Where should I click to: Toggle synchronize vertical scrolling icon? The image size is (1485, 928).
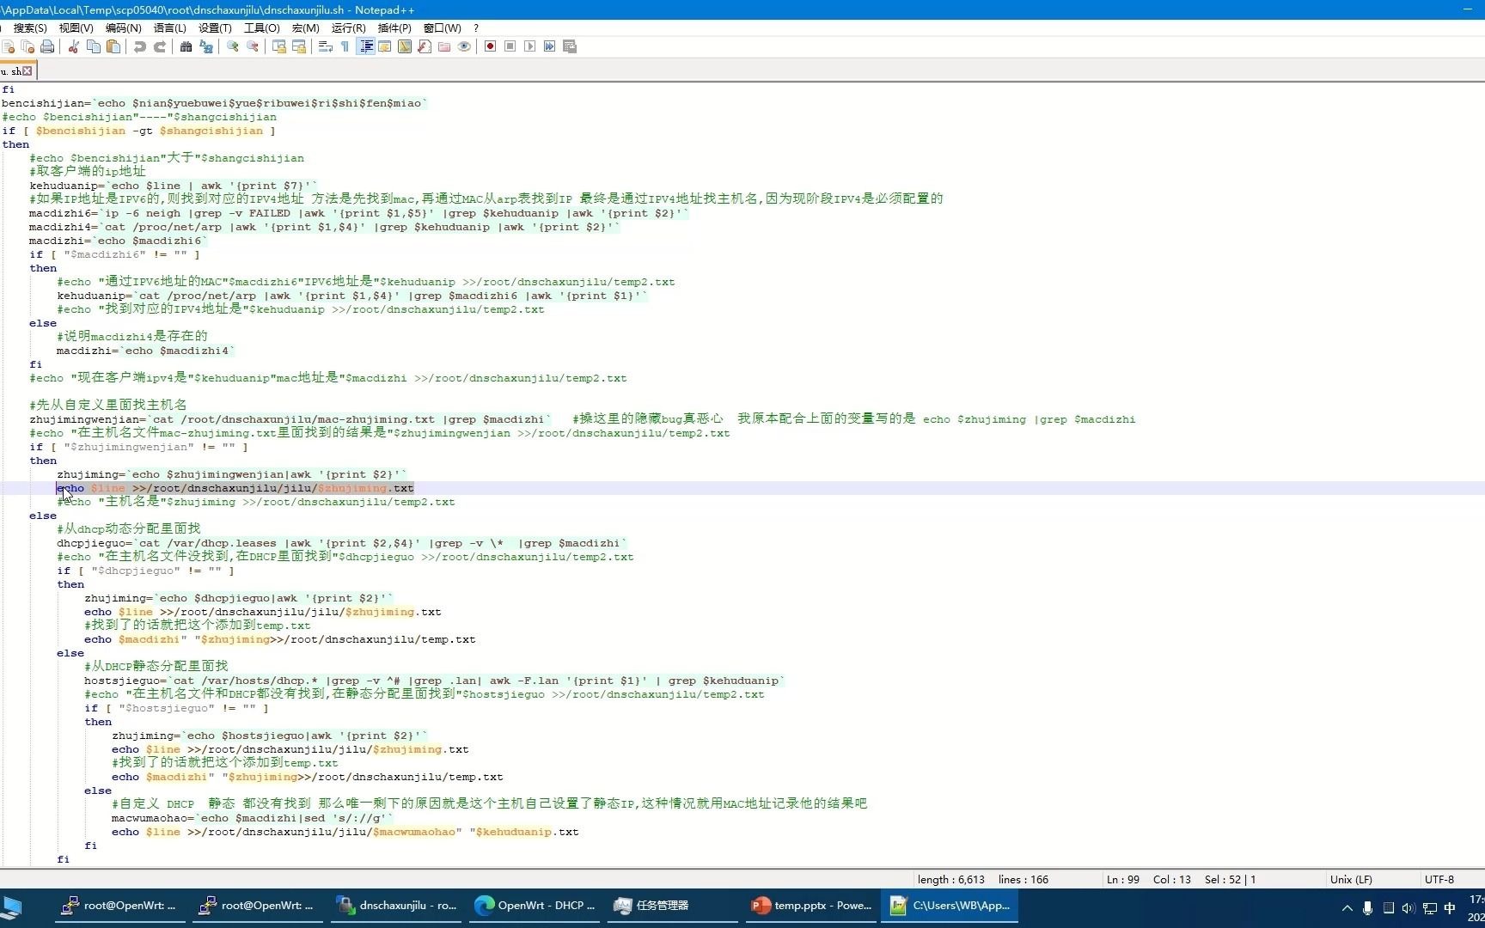(279, 46)
